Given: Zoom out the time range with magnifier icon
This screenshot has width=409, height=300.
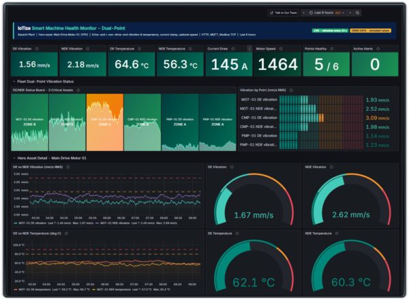Looking at the screenshot, I should (357, 13).
